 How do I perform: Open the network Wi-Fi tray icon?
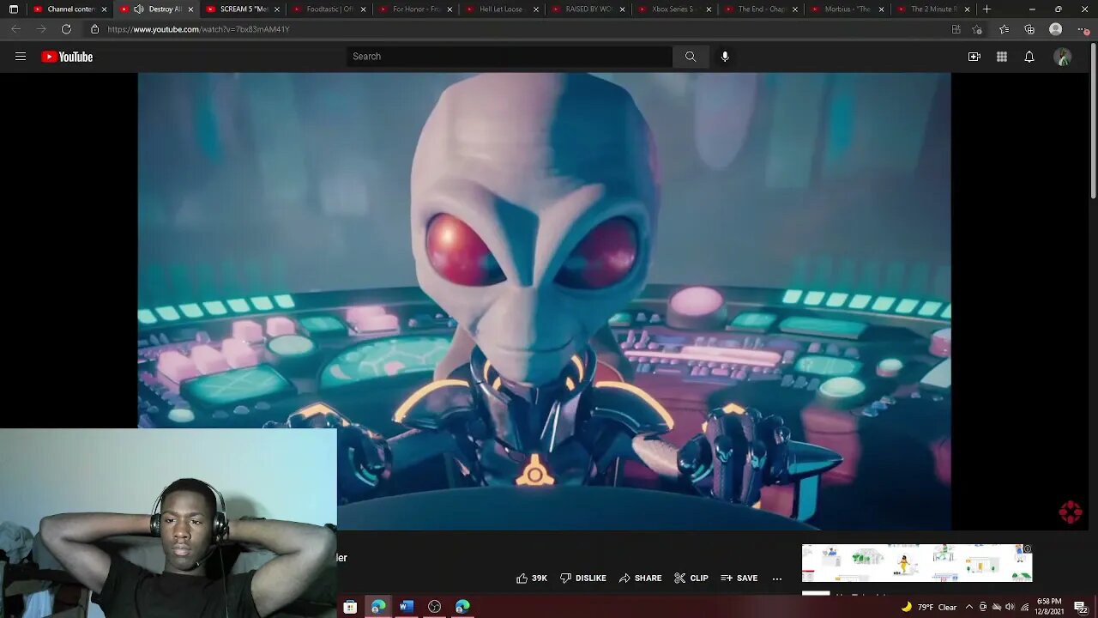pos(1024,607)
